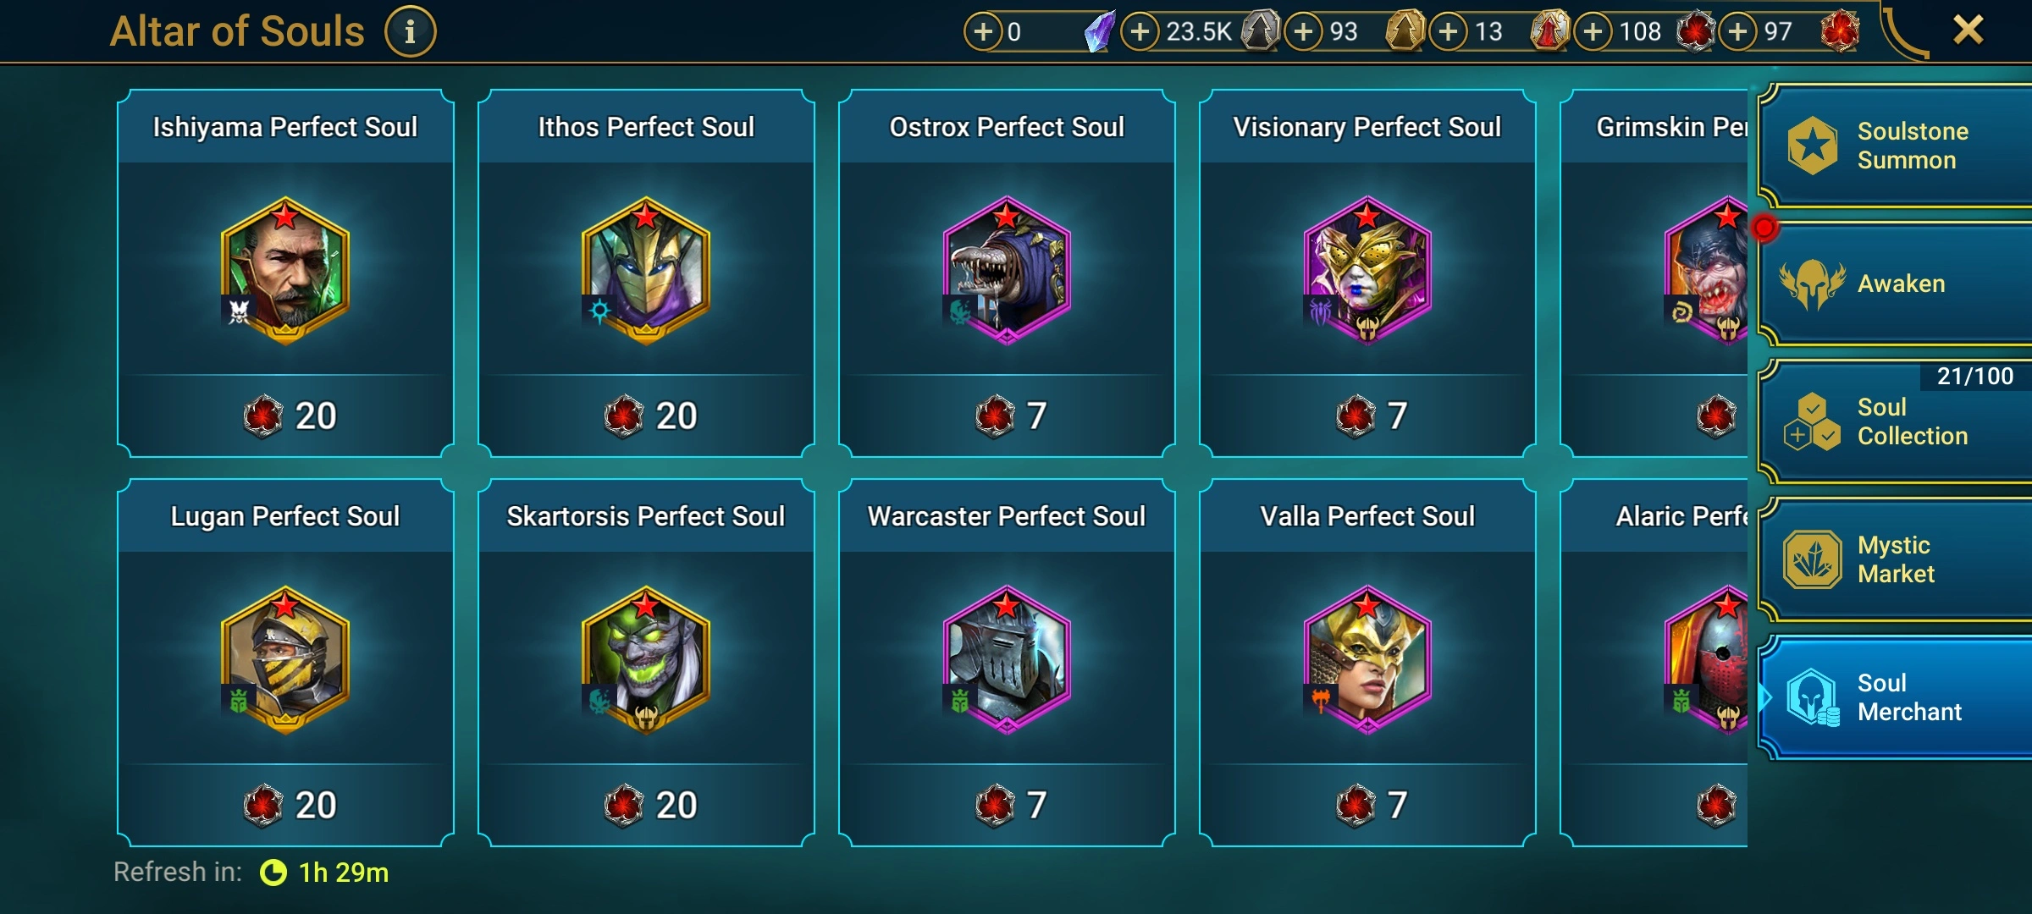Buy Visionary Perfect Soul for 7

pyautogui.click(x=1368, y=416)
